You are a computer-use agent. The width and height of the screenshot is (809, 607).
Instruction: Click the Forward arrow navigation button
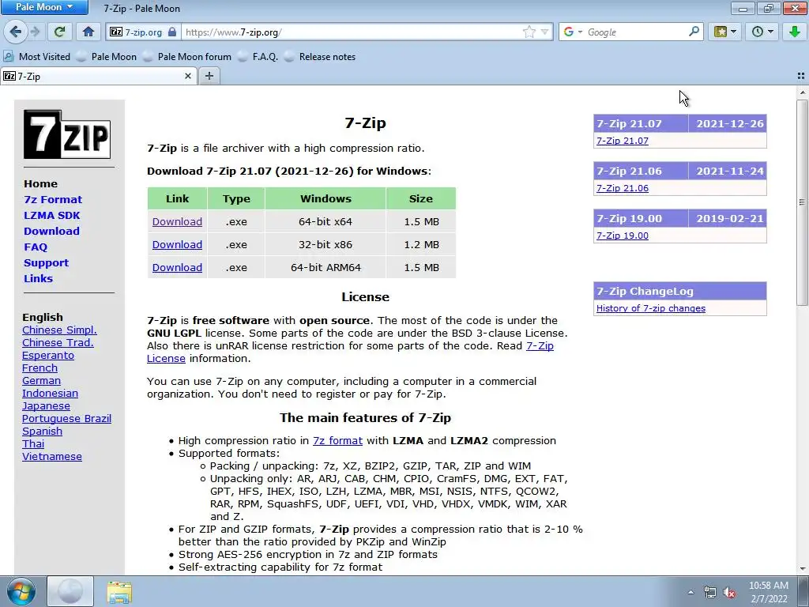click(x=35, y=32)
